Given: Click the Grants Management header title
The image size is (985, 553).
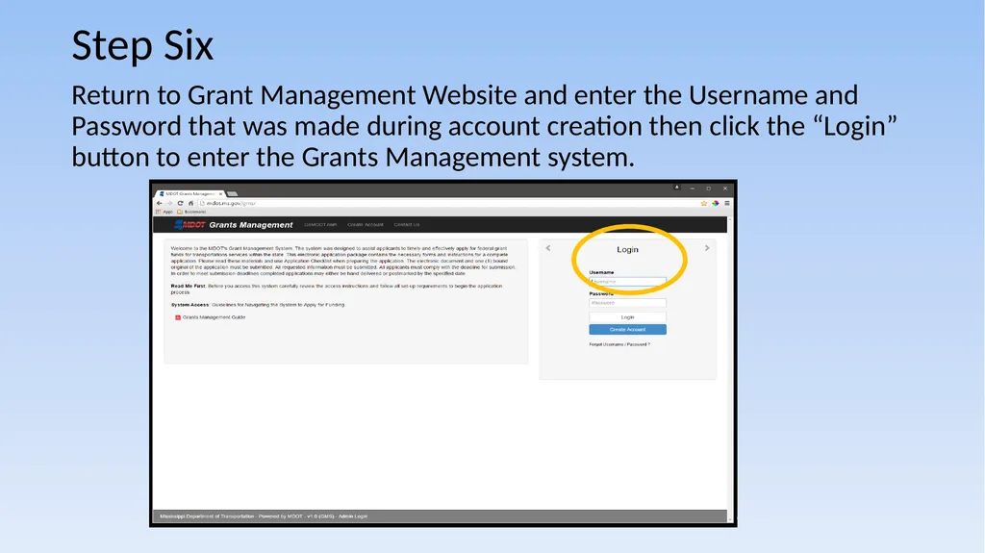Looking at the screenshot, I should (251, 224).
